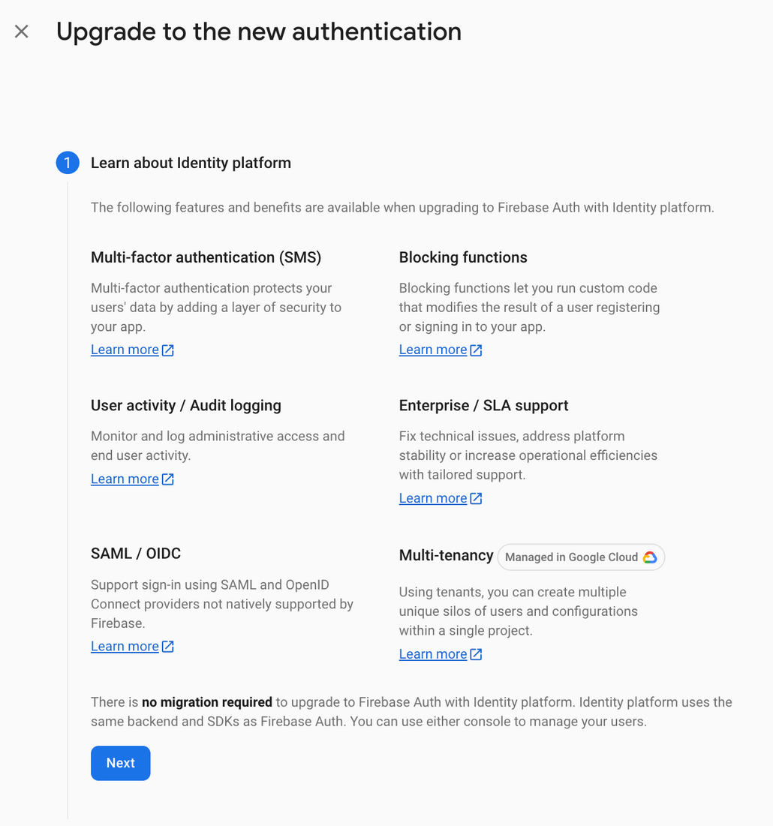Click the external link icon under User activity / Audit logging
The width and height of the screenshot is (773, 826).
pos(167,478)
